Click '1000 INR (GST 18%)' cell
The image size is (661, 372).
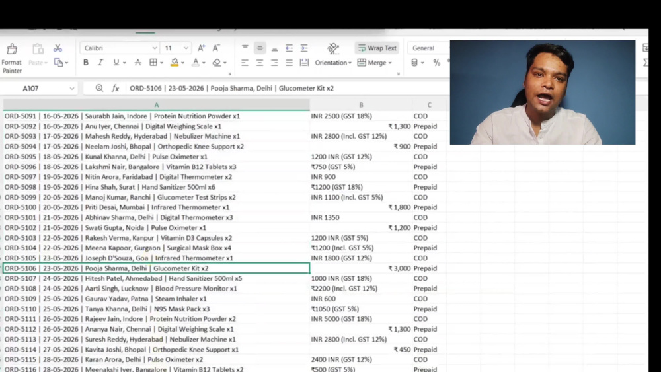[x=361, y=278]
